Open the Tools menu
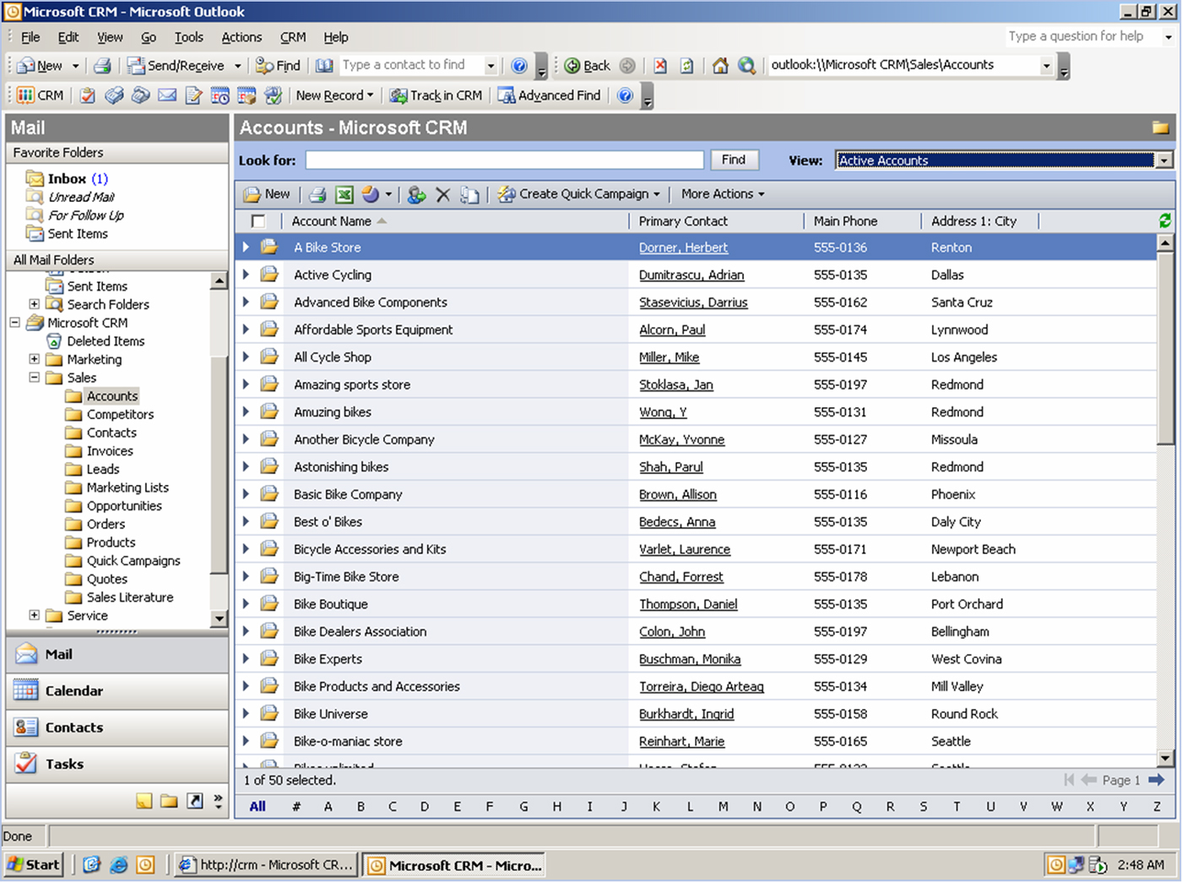1182x882 pixels. pos(188,37)
